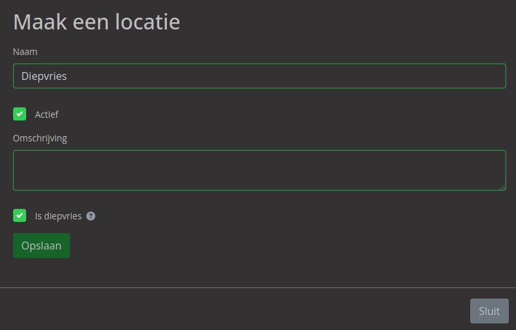Disable the Is diepvries checkbox

[x=20, y=215]
